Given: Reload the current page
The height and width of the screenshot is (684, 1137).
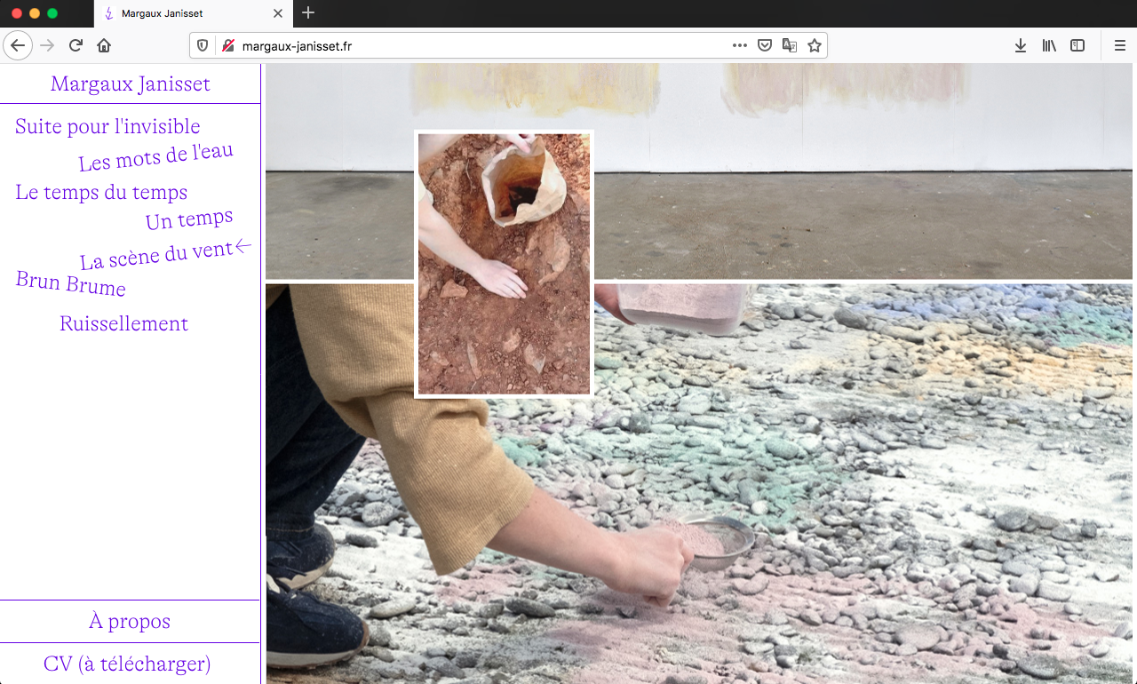Looking at the screenshot, I should (x=76, y=45).
